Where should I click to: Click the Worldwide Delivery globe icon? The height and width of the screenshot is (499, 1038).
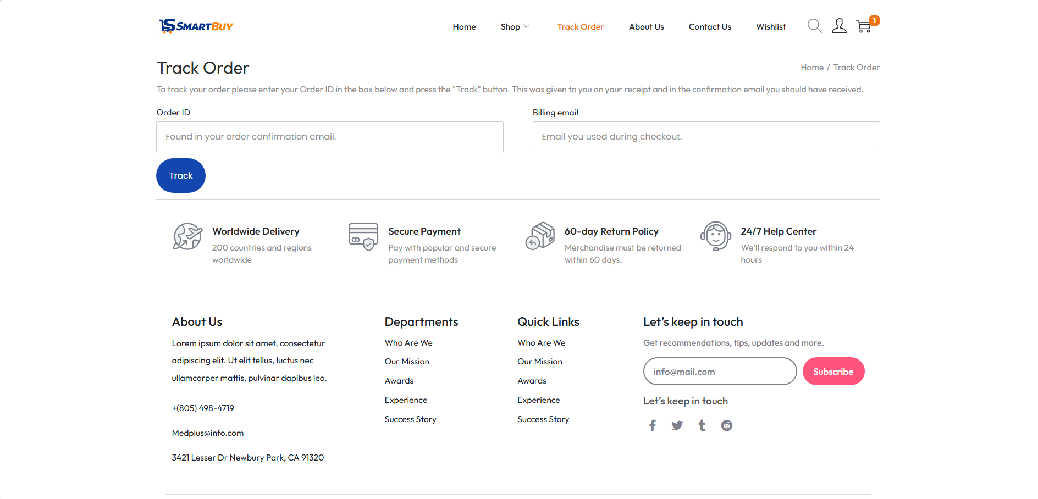point(187,236)
